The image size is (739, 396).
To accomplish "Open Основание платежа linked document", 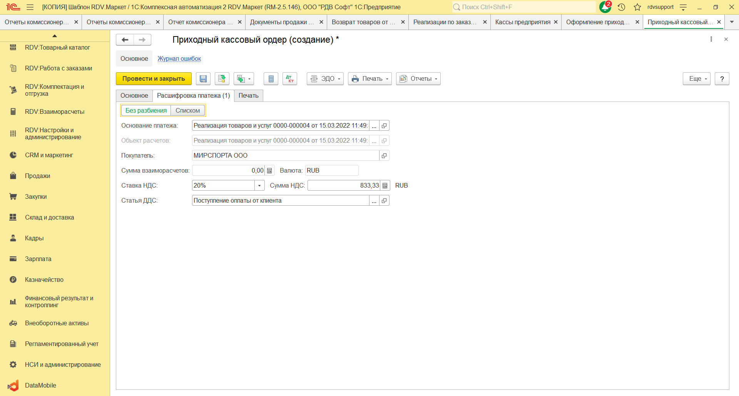I will [x=384, y=126].
